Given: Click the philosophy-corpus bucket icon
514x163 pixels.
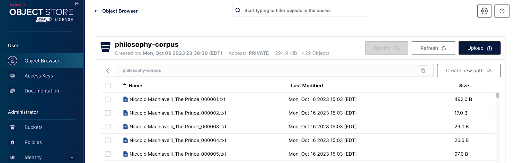Looking at the screenshot, I should 106,47.
